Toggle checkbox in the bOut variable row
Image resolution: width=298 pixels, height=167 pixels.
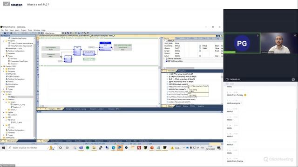[x=200, y=56]
